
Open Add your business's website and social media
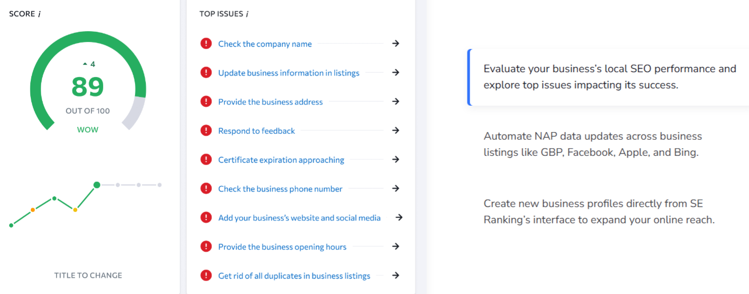pos(299,218)
